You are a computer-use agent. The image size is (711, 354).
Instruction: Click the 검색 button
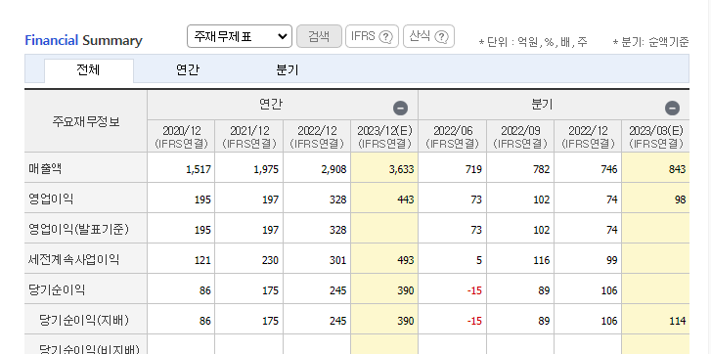click(319, 36)
